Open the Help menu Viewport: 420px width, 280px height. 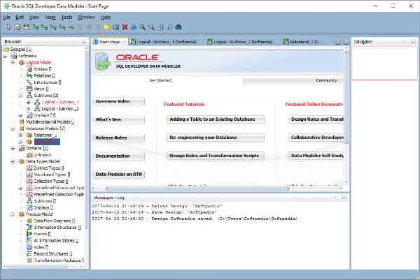coord(106,17)
